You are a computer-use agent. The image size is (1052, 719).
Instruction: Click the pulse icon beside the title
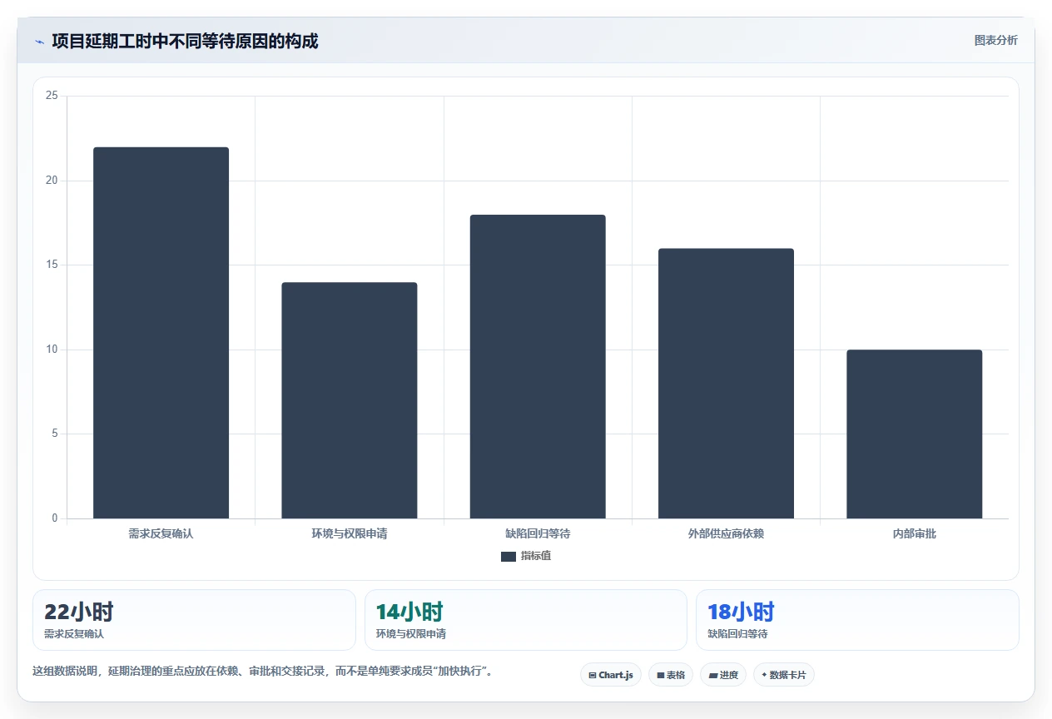(x=39, y=42)
